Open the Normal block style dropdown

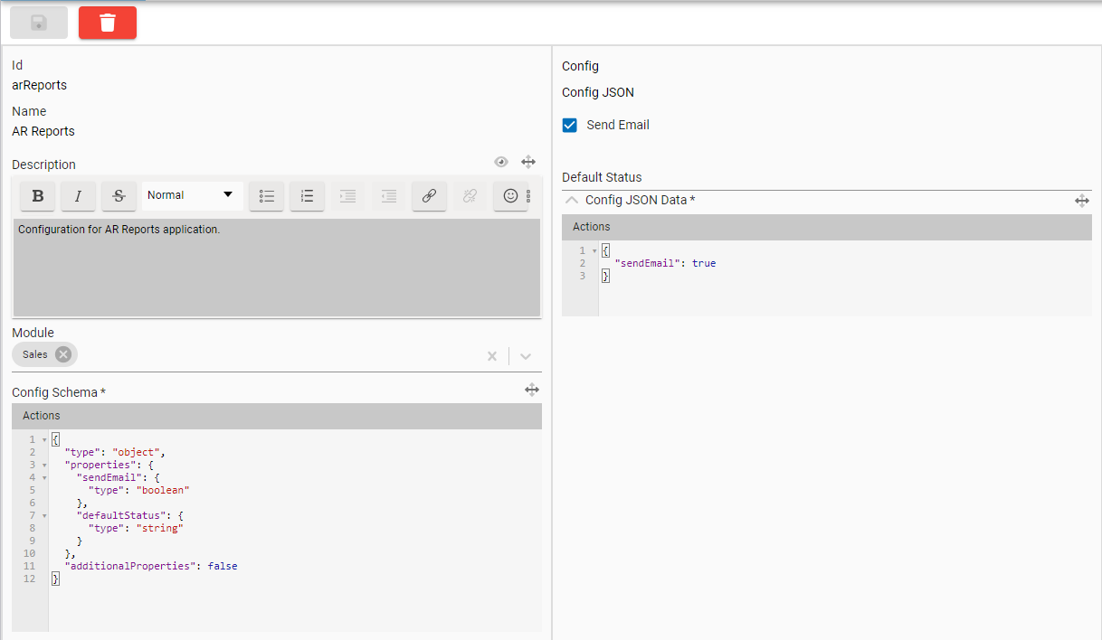[192, 195]
